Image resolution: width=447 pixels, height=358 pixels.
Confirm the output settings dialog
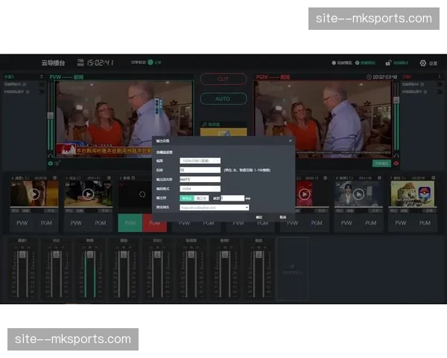pyautogui.click(x=259, y=217)
